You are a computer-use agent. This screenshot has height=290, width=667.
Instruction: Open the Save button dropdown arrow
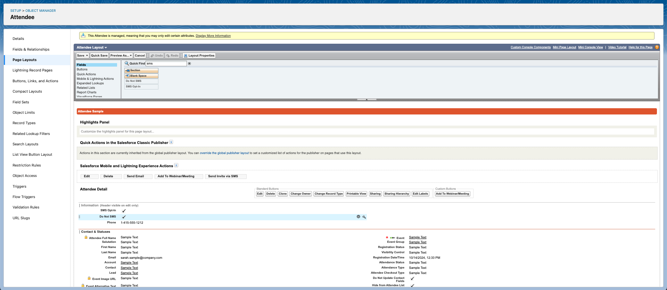tap(87, 56)
